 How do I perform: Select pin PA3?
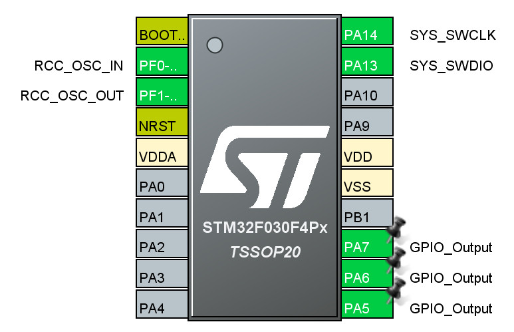162,274
